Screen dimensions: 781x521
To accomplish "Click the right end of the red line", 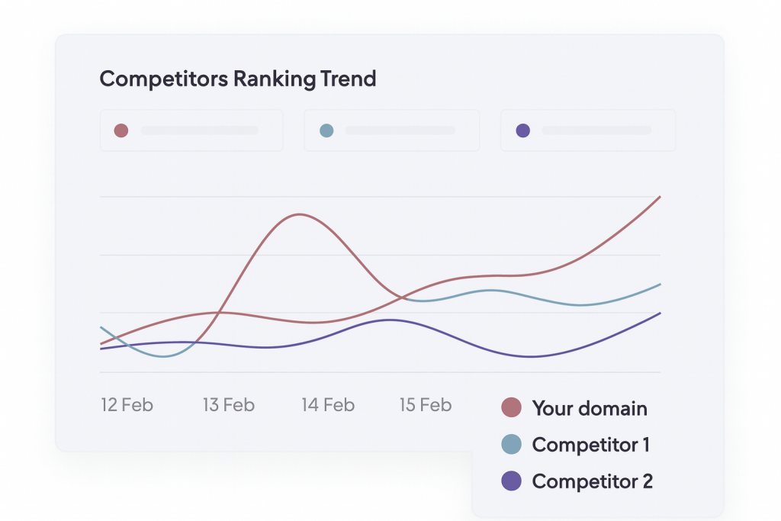I will (x=659, y=197).
